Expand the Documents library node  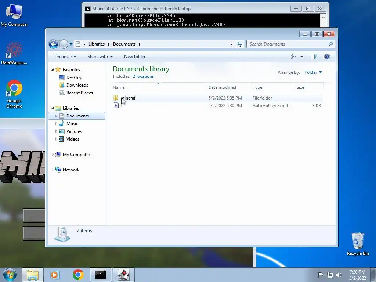56,116
